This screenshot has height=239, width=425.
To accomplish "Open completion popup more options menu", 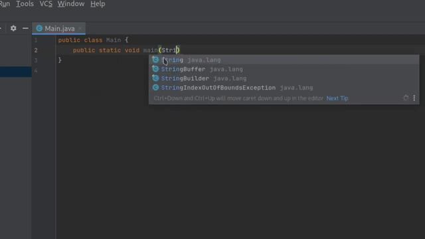I will 414,98.
